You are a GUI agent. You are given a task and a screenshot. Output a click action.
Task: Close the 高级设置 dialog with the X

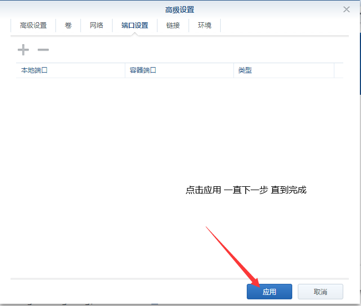347,9
